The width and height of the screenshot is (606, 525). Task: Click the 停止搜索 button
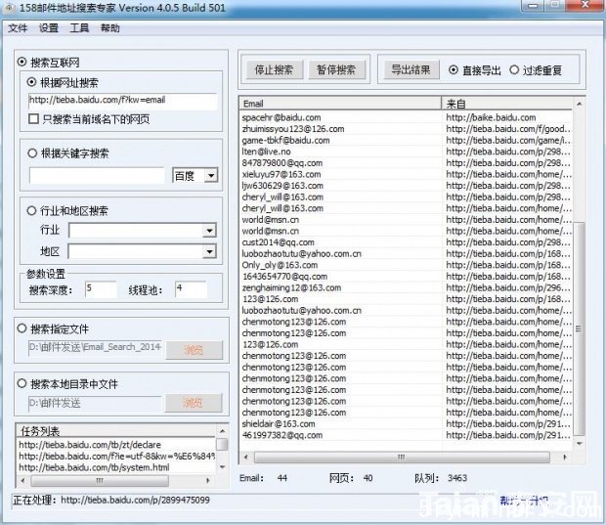click(275, 70)
